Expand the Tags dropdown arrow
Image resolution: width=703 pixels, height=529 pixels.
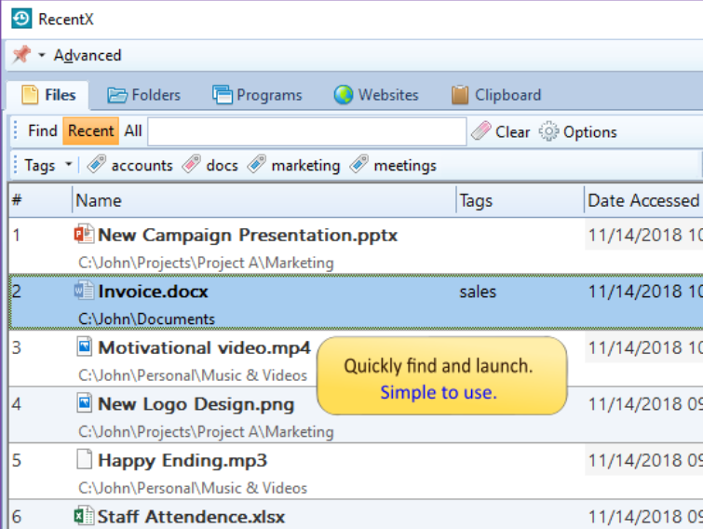point(68,165)
